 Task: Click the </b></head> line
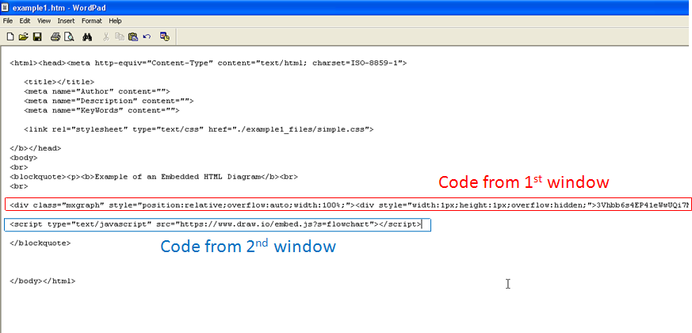pos(36,148)
